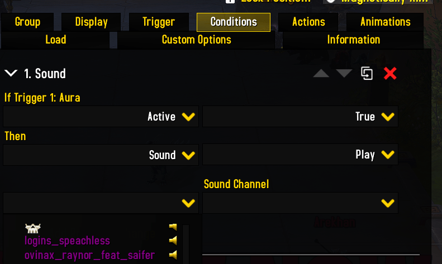This screenshot has width=442, height=264.
Task: Choose ovinax_raynor_feat_saifer from the sound list
Action: (x=89, y=255)
